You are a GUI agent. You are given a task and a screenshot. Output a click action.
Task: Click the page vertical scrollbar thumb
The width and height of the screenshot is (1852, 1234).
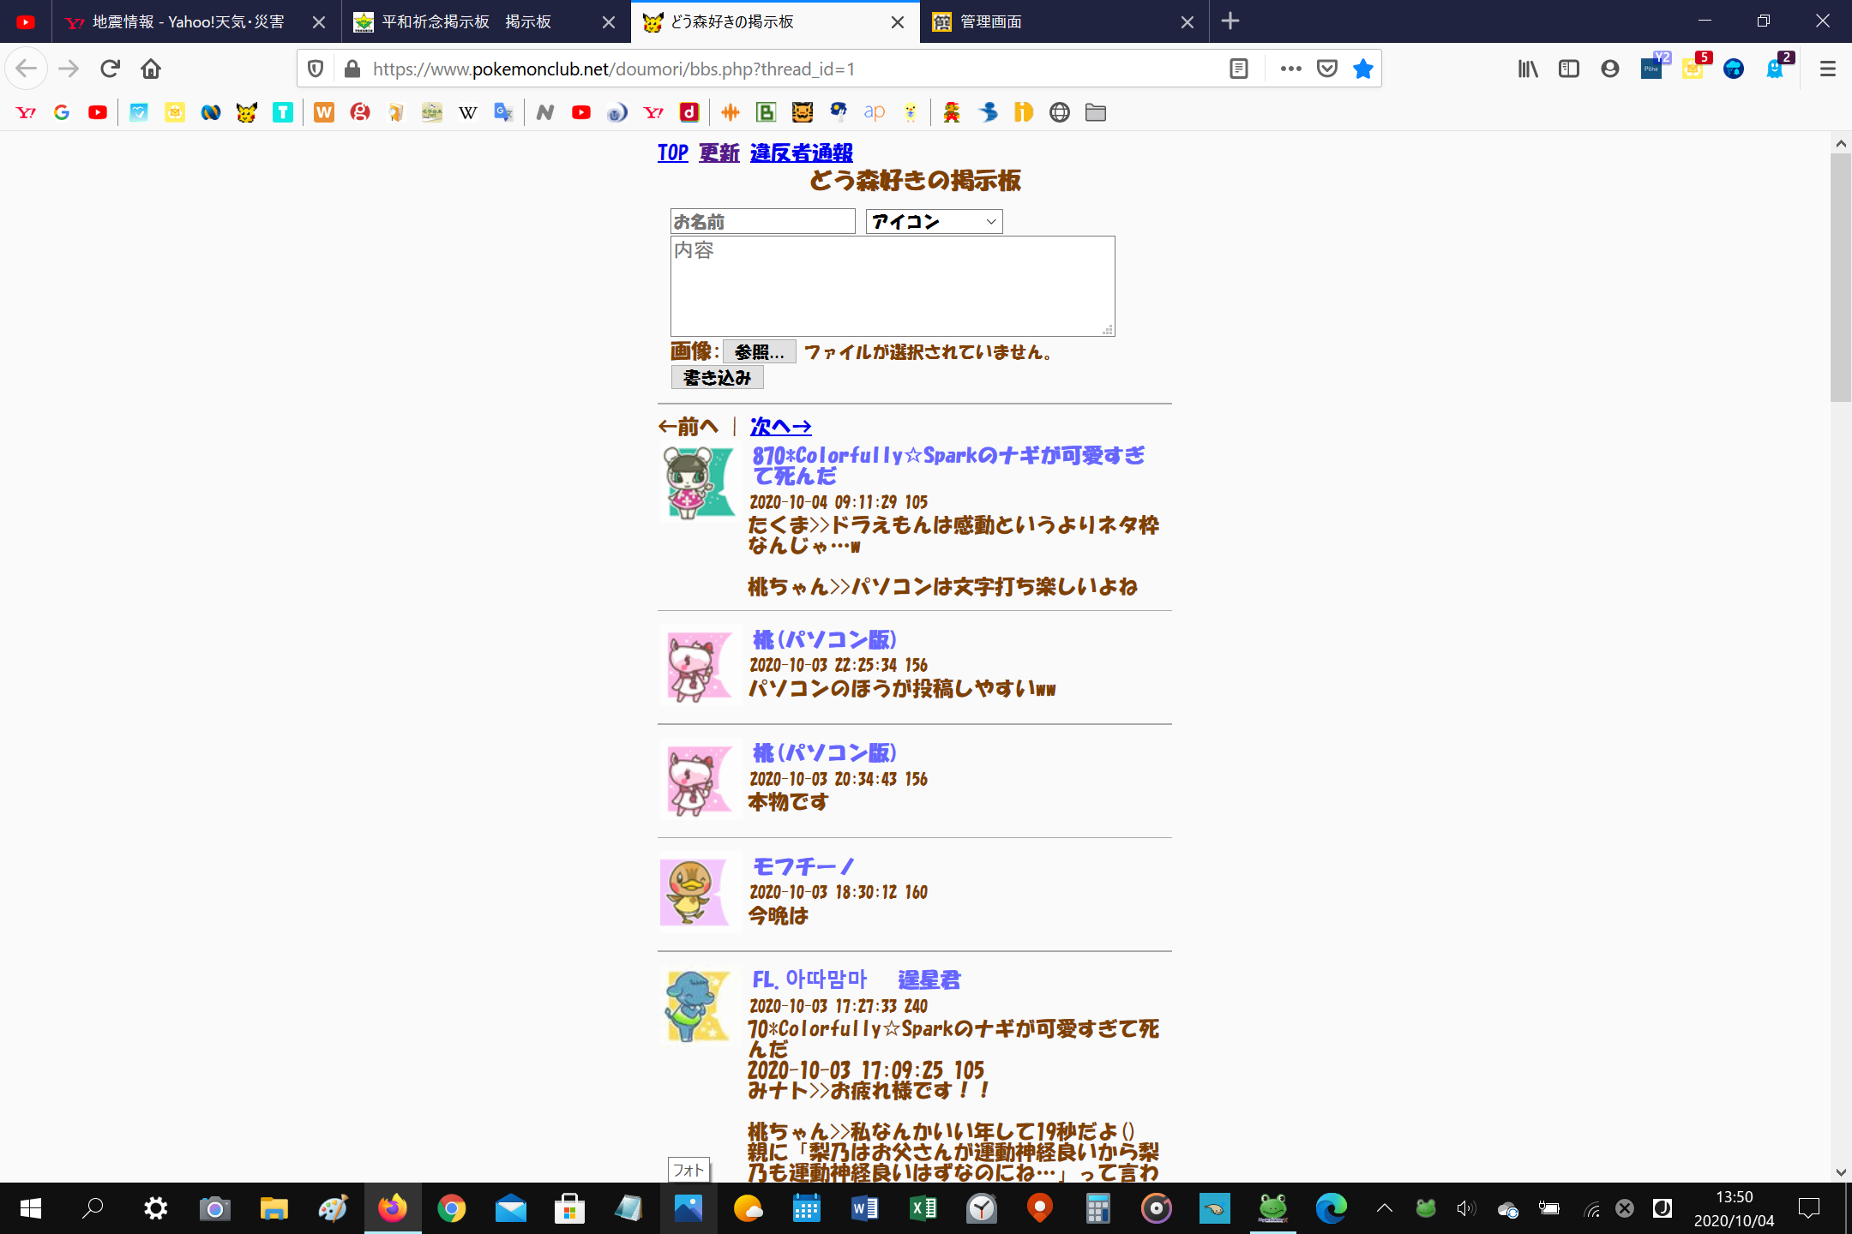[x=1841, y=278]
